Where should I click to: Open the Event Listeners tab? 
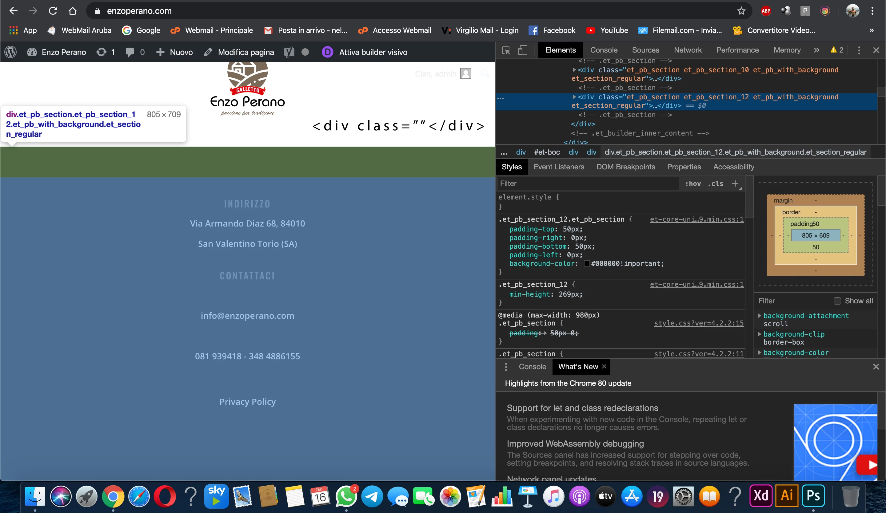559,167
